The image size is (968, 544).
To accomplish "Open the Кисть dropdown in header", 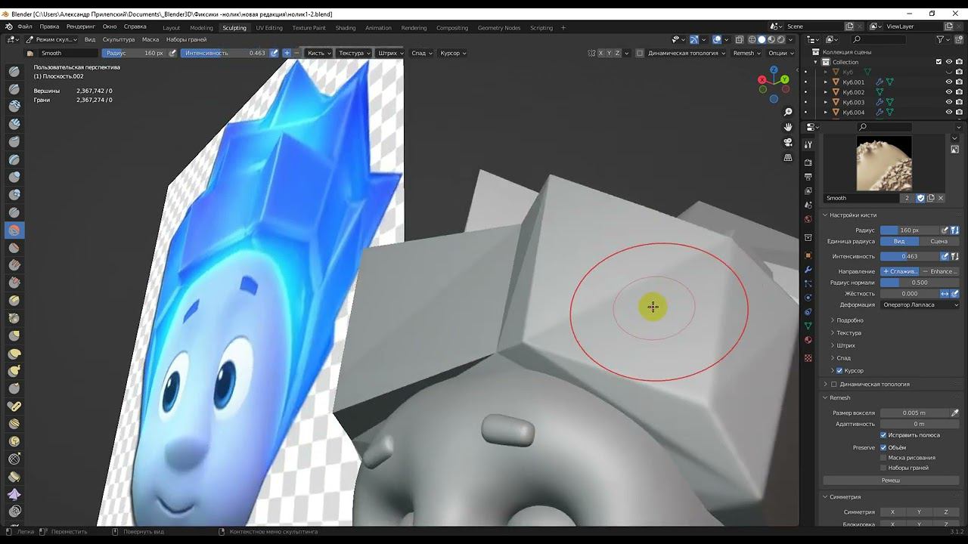I will coord(318,53).
